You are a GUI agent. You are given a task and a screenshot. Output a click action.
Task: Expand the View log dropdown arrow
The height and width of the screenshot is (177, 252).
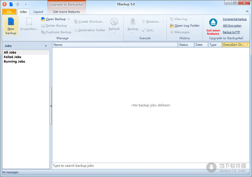tap(190, 19)
